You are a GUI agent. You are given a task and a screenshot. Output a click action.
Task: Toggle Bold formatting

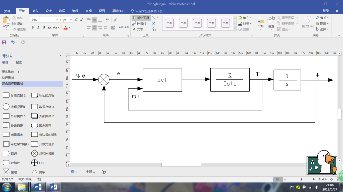(x=33, y=27)
